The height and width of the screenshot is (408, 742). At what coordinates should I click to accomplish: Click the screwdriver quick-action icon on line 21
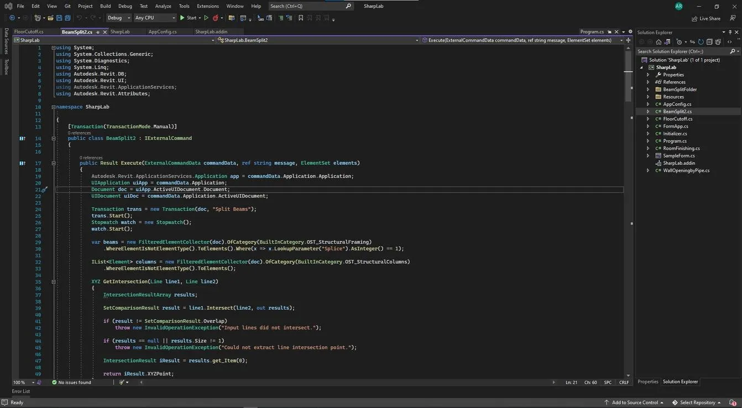click(45, 190)
